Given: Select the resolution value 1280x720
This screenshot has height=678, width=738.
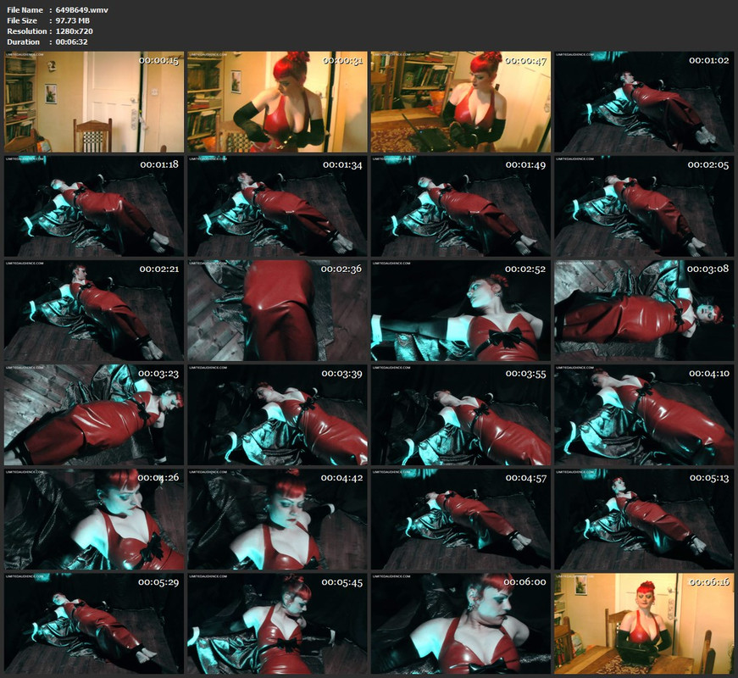Looking at the screenshot, I should (75, 31).
